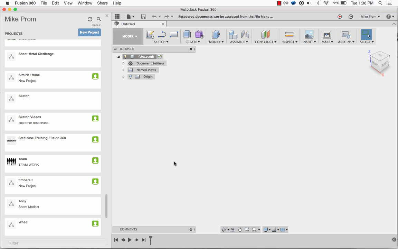Click the record button in title bar
398x249 pixels.
point(340,17)
